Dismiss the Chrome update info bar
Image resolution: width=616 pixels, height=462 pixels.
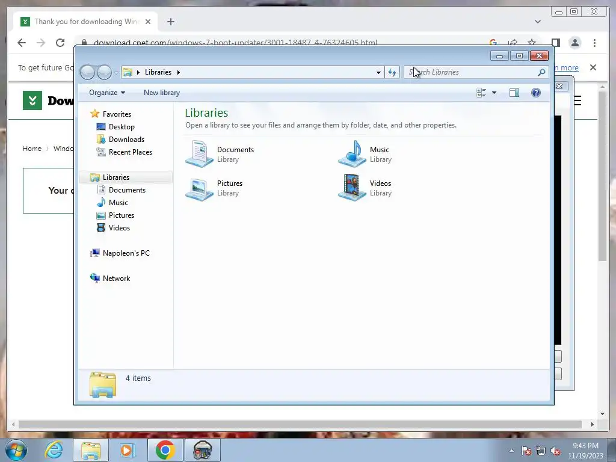[593, 67]
